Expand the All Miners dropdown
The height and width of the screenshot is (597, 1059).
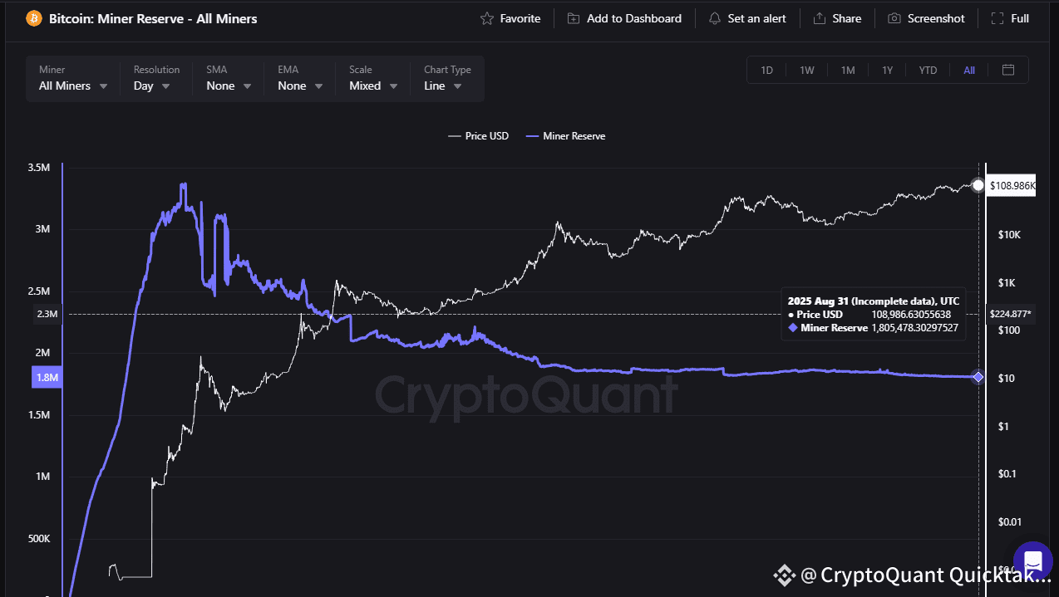coord(73,86)
